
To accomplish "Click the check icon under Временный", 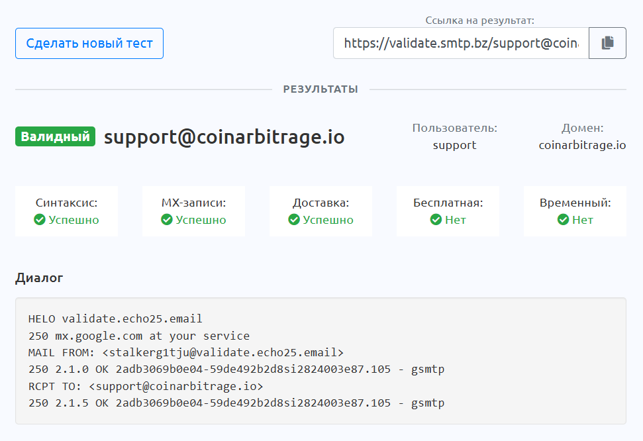I will 563,220.
